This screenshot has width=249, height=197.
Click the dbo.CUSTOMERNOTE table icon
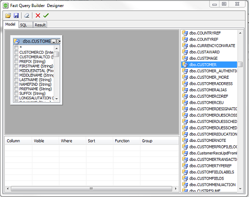[x=185, y=140]
